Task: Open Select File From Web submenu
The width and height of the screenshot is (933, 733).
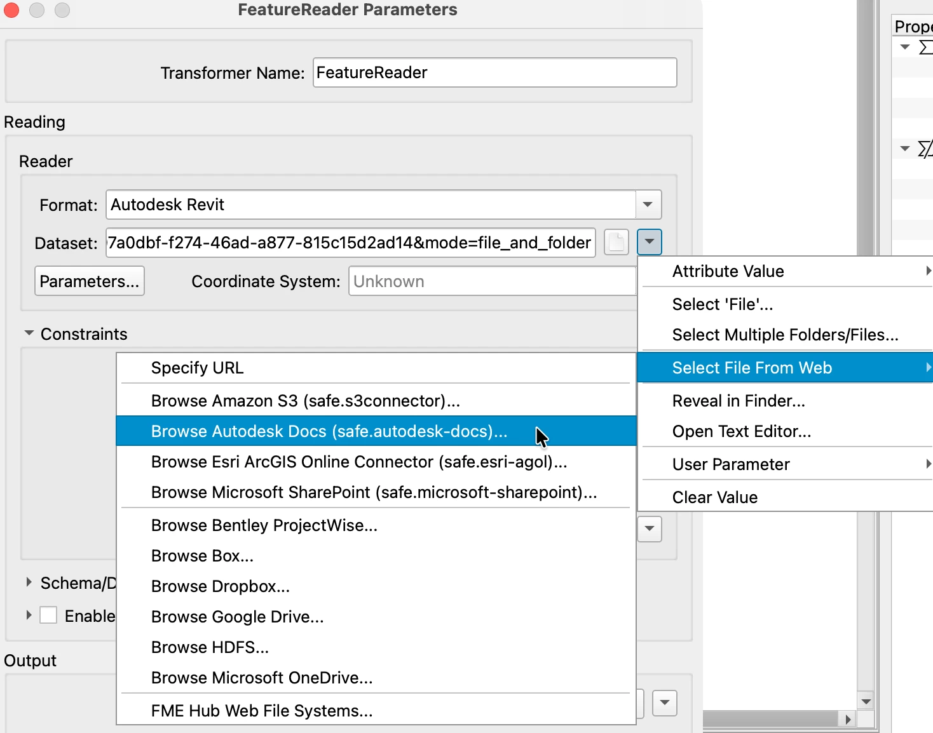Action: [786, 368]
